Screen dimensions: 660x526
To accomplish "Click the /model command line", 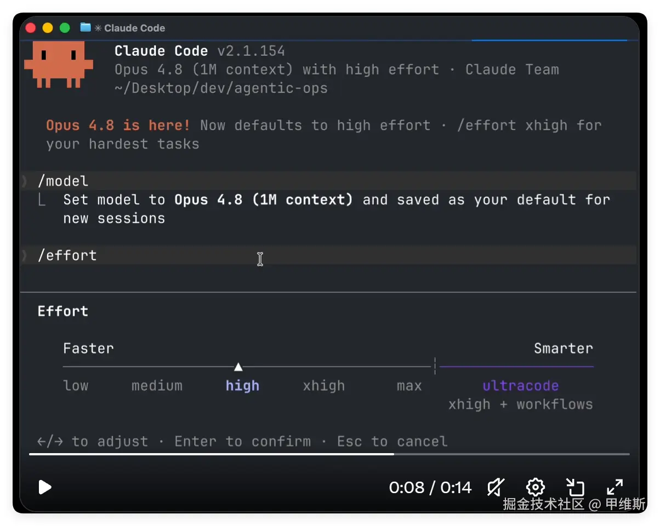I will 329,181.
